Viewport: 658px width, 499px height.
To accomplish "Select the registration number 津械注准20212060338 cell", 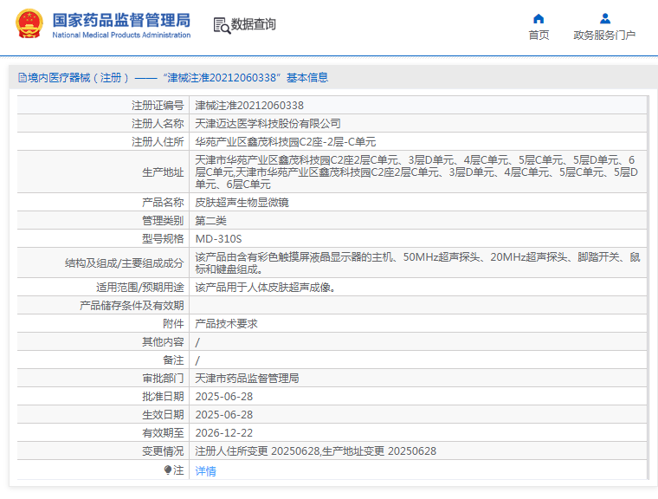I will [x=249, y=105].
